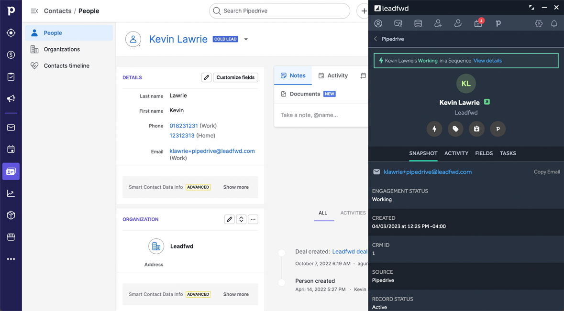Switch to leadfwd SNAPSHOT tab

click(x=423, y=153)
